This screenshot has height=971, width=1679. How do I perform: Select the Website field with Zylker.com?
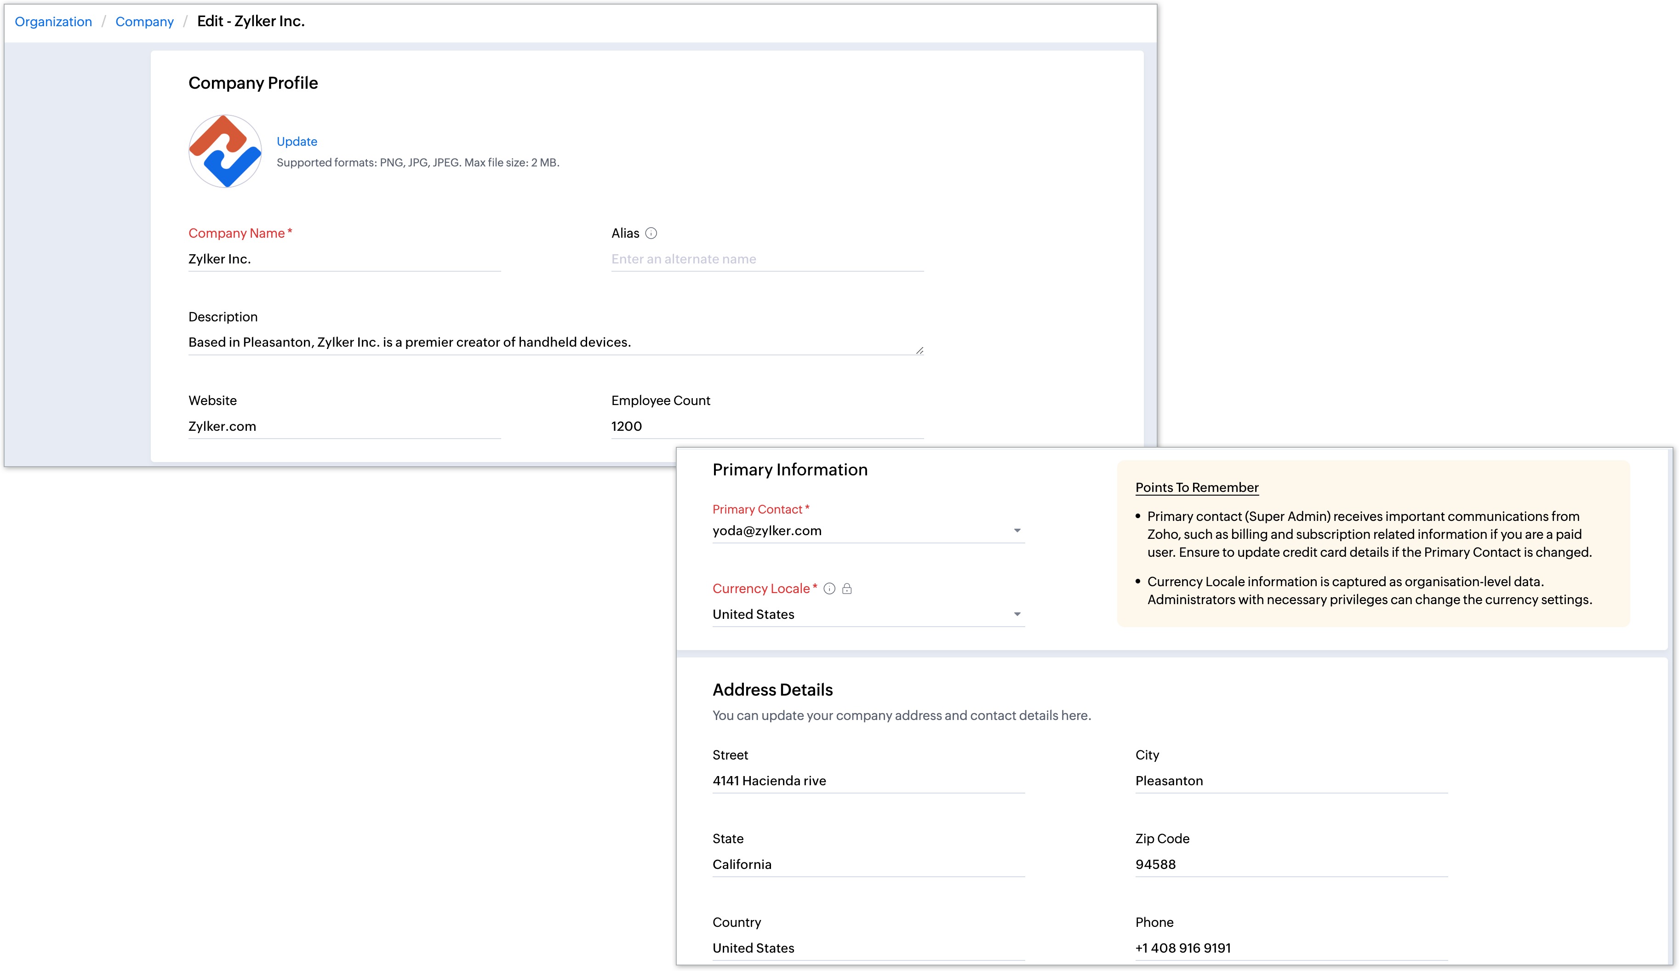344,427
